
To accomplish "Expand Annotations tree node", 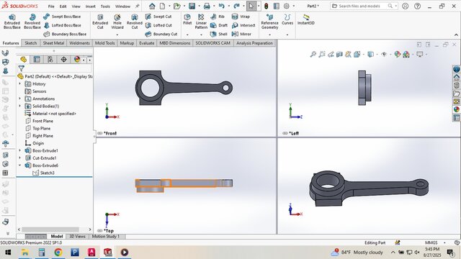I will coord(20,99).
